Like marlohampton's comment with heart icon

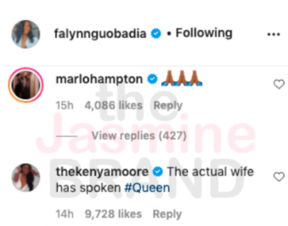279,84
